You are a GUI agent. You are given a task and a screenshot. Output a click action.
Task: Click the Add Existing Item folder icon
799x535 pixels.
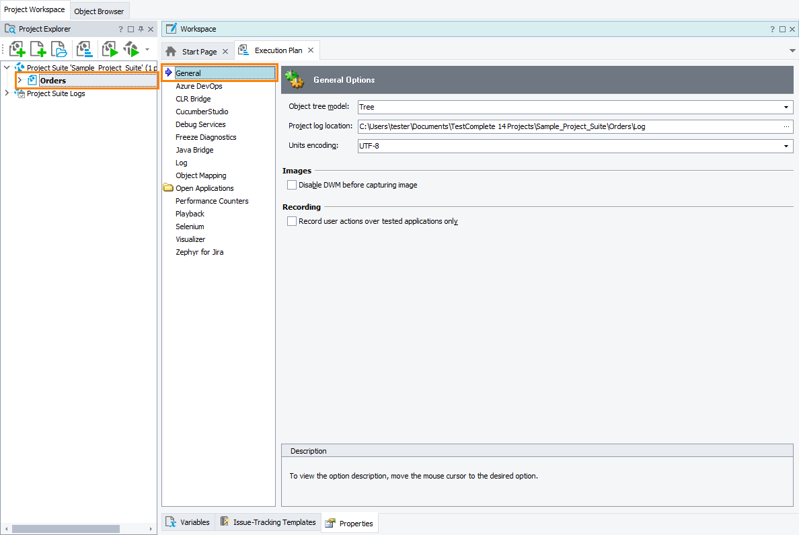tap(60, 49)
